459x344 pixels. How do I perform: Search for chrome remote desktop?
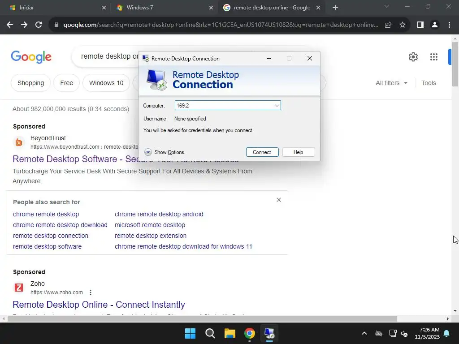[46, 214]
